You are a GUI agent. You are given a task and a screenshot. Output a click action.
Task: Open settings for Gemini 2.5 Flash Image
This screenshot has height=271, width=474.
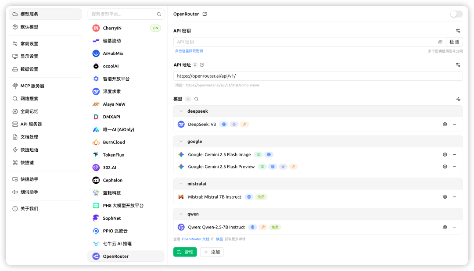445,155
